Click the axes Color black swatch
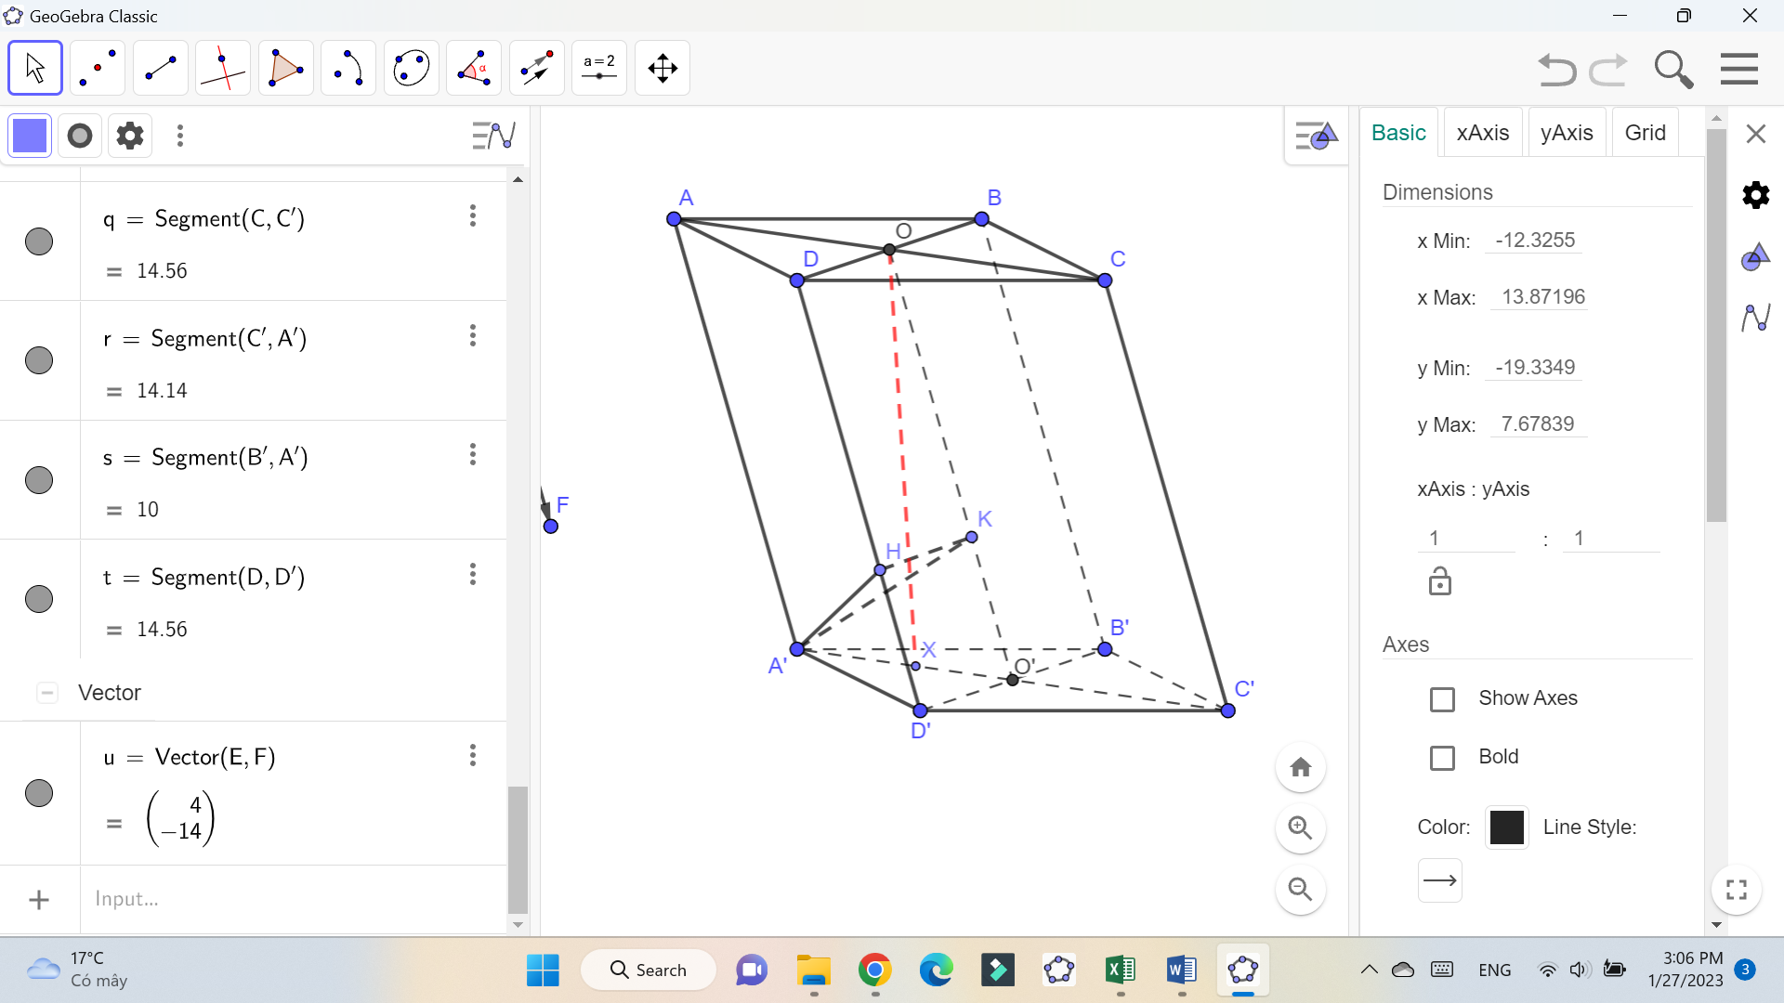1784x1003 pixels. [1506, 827]
